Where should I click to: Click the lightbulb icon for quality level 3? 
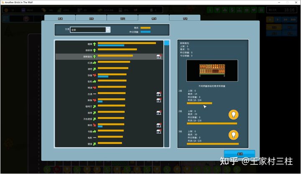[233, 135]
